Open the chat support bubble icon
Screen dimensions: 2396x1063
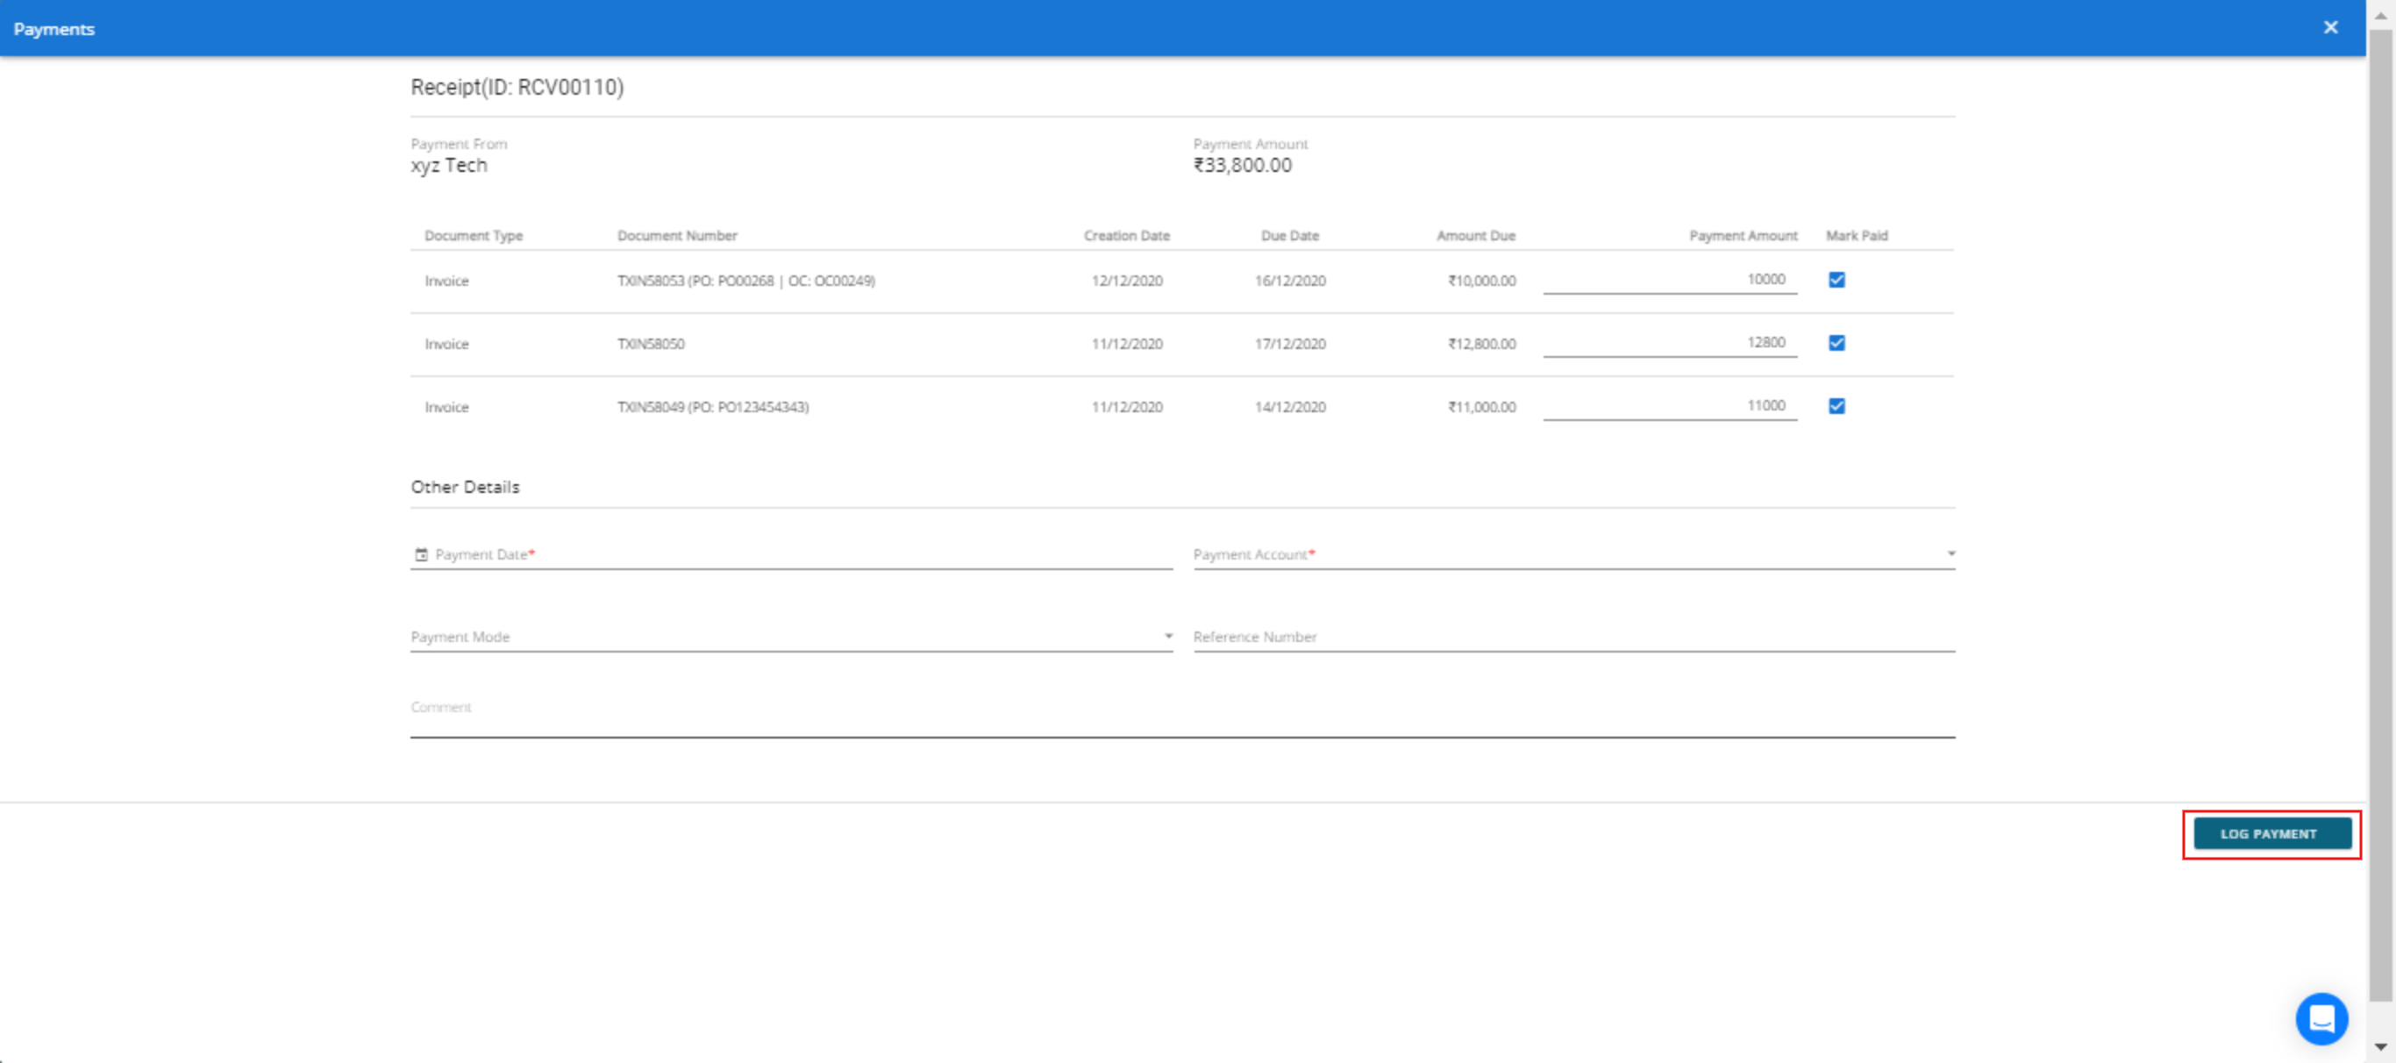(x=2321, y=1018)
